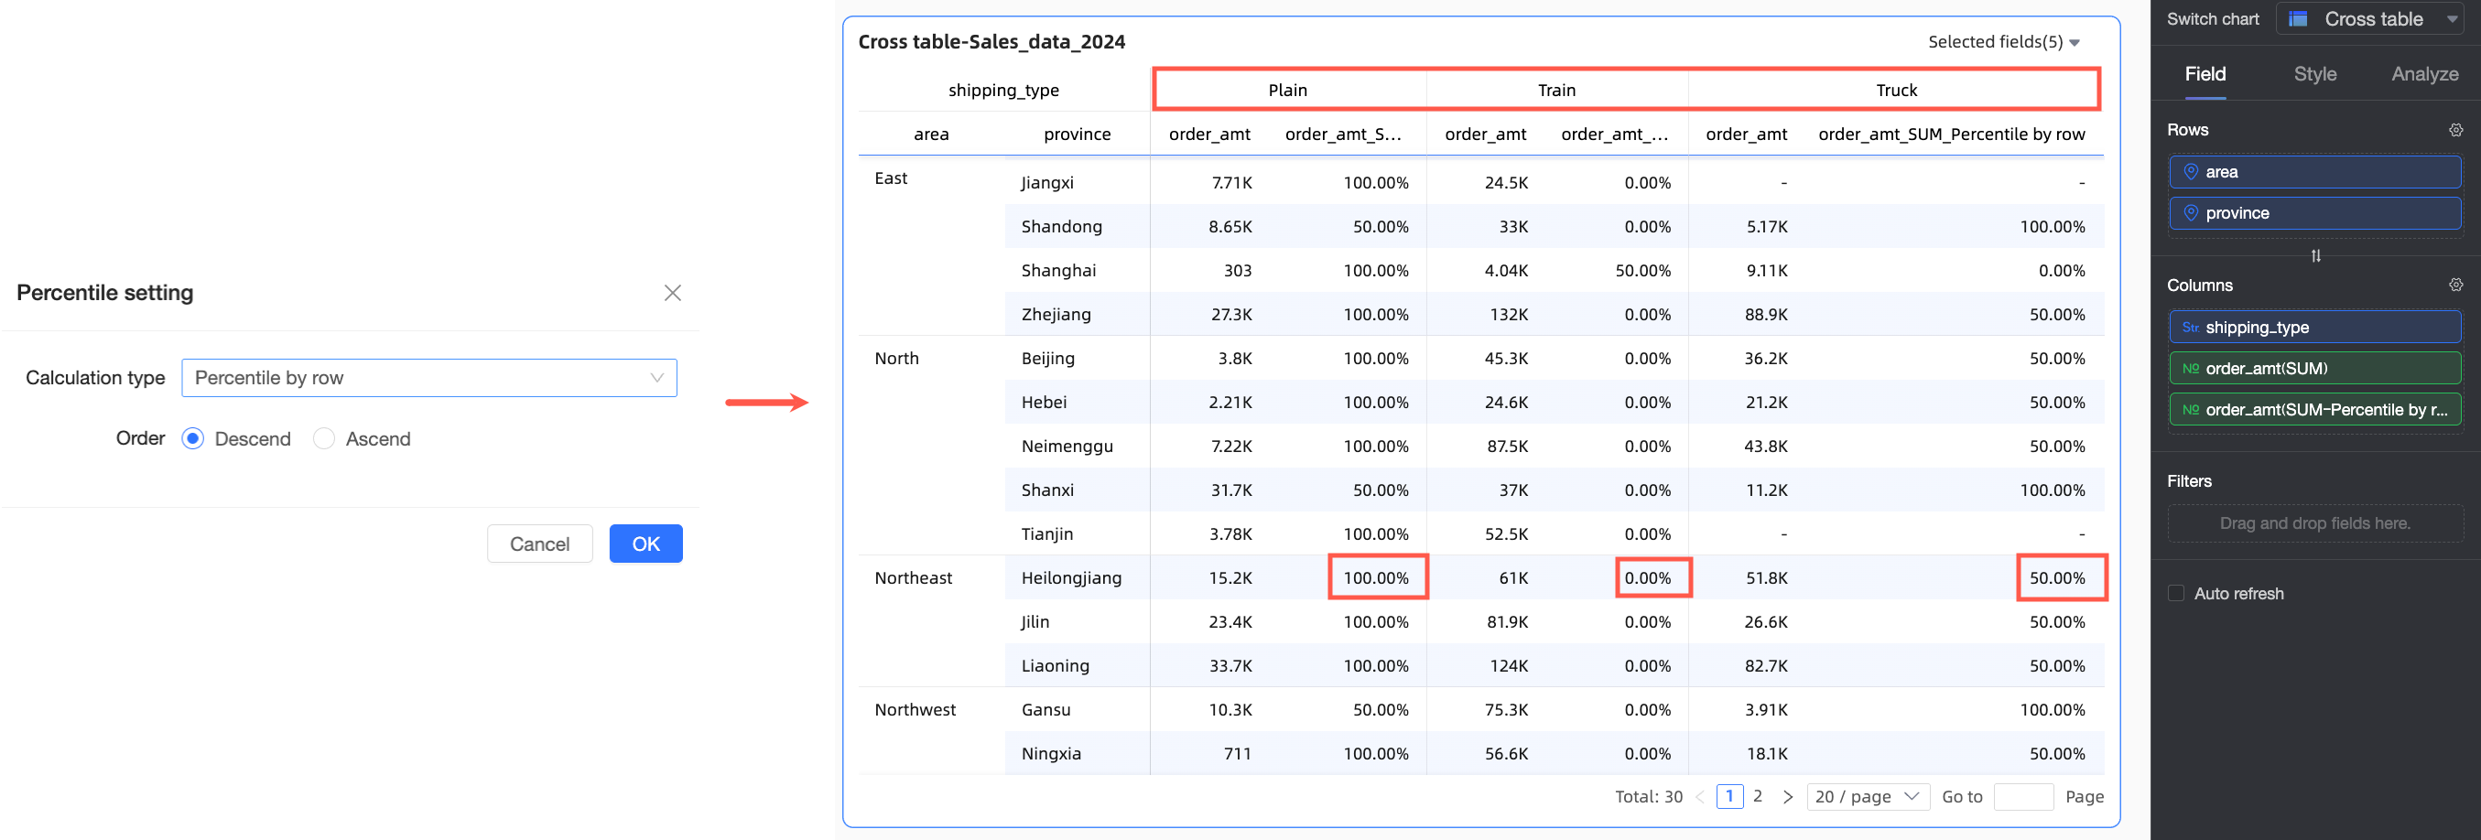The width and height of the screenshot is (2481, 840).
Task: Open the Rows settings gear
Action: click(2455, 130)
